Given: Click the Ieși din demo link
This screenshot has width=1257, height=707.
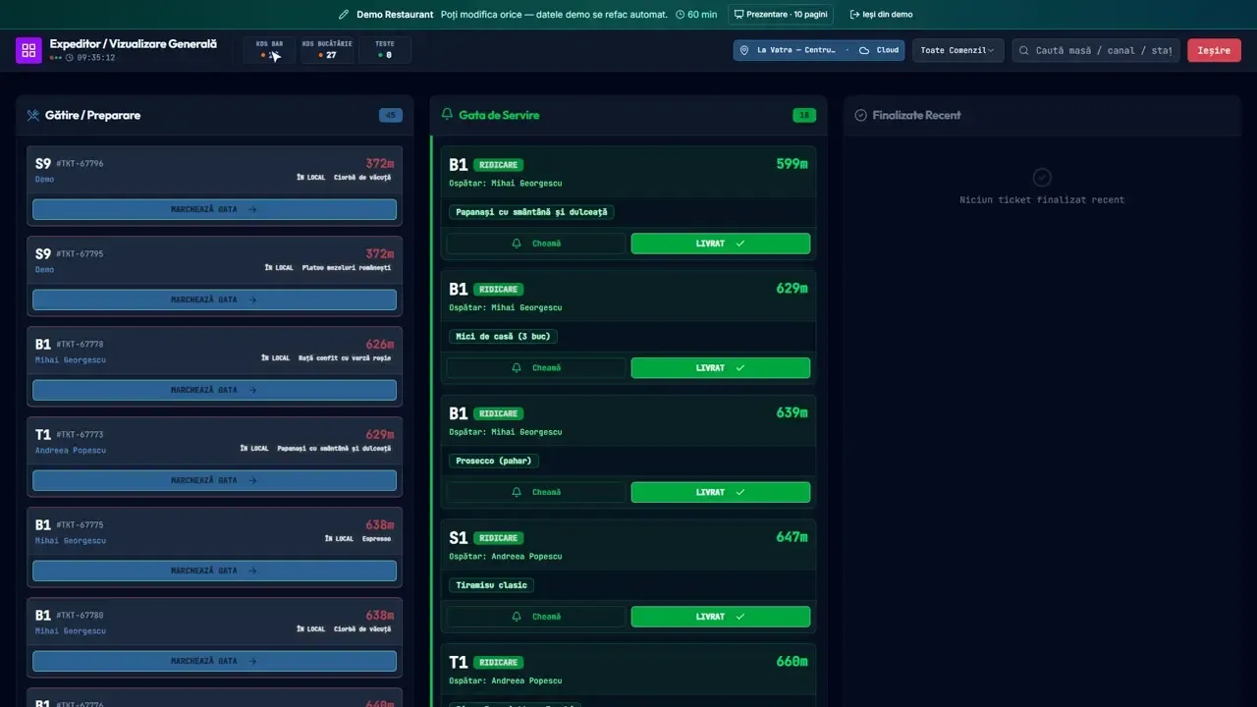Looking at the screenshot, I should 881,15.
